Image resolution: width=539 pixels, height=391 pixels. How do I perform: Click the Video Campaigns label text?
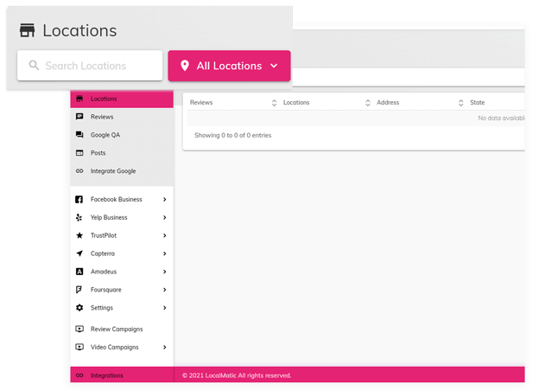pyautogui.click(x=115, y=347)
